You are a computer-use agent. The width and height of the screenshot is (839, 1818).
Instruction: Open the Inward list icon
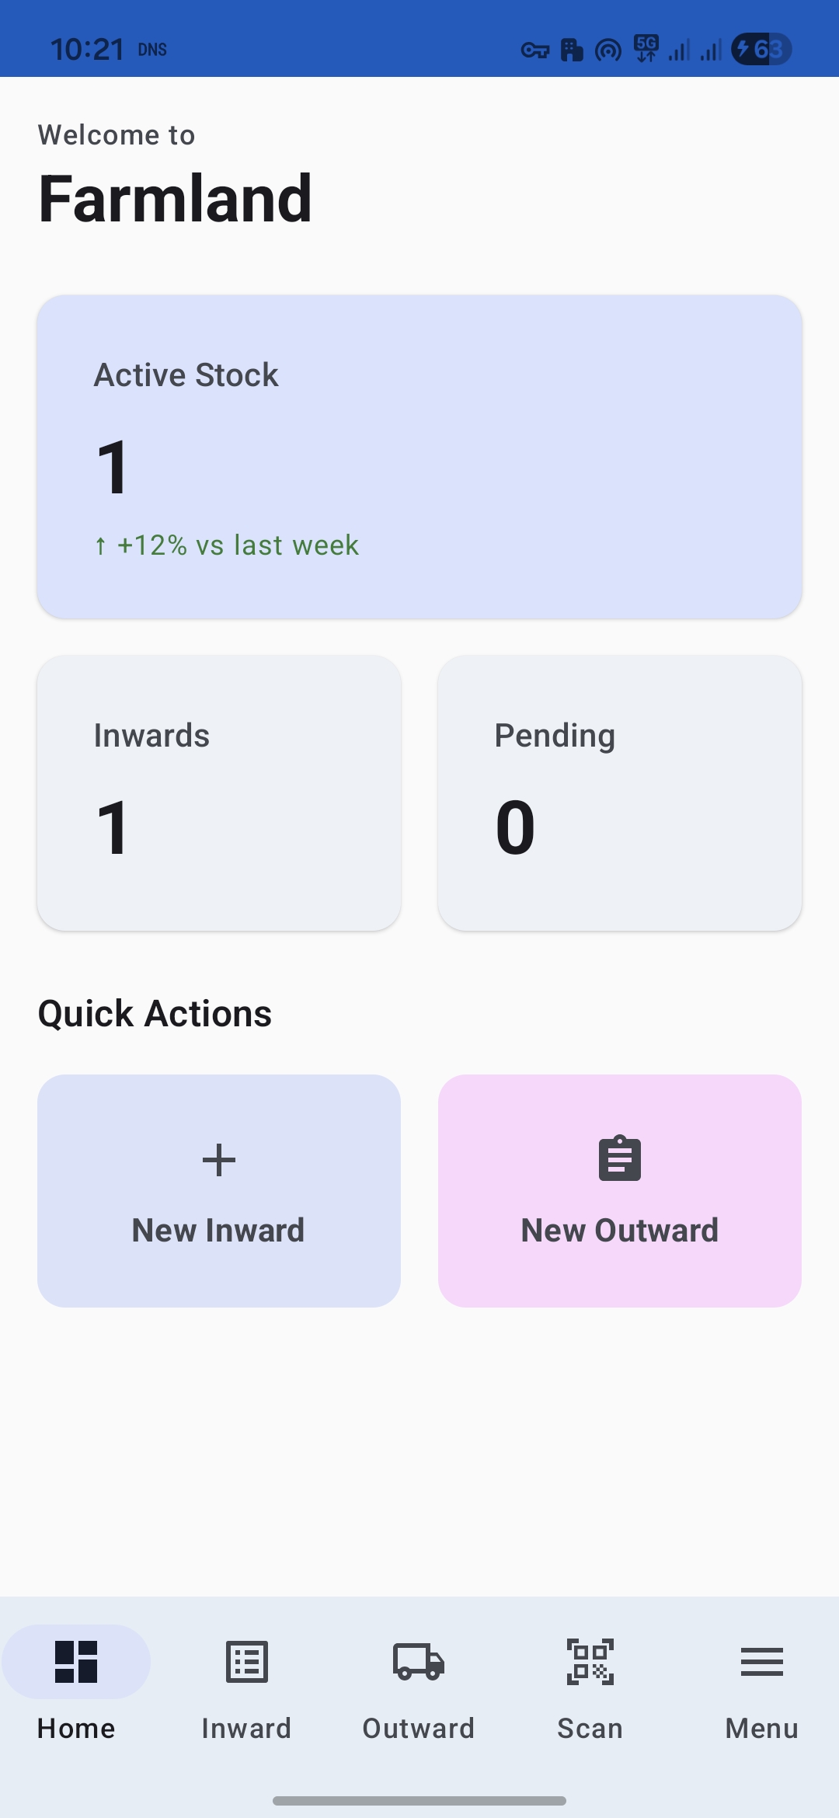click(x=246, y=1662)
